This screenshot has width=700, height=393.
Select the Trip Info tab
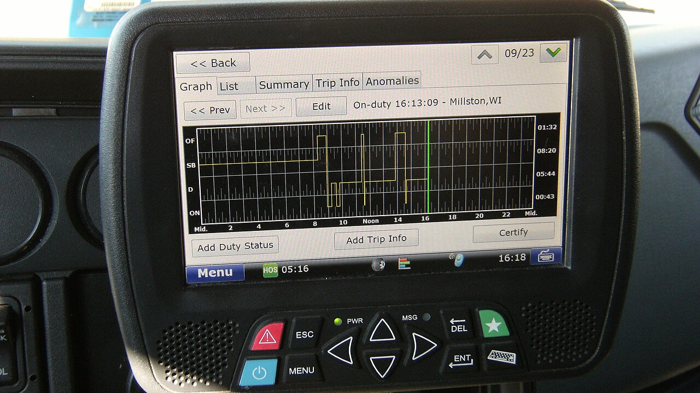[337, 82]
